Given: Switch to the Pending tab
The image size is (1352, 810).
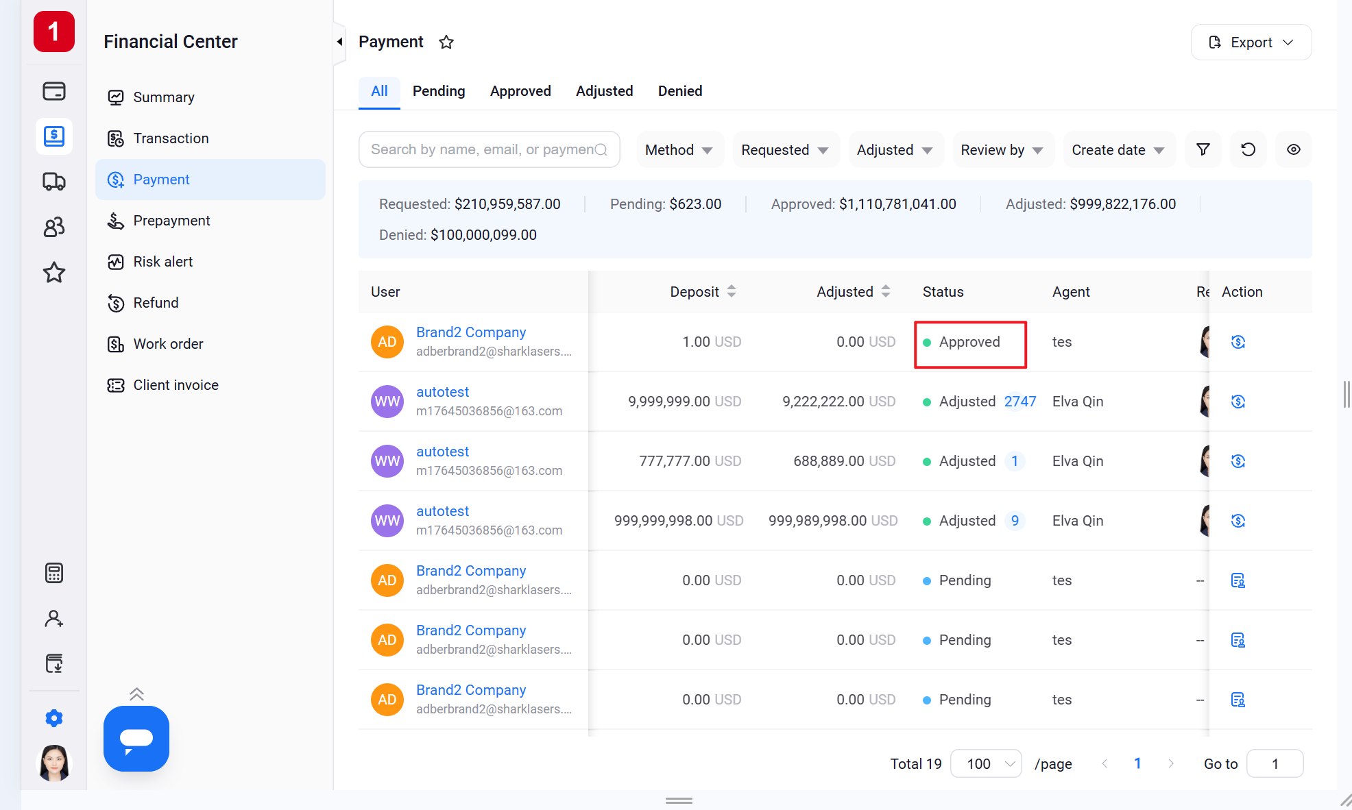Looking at the screenshot, I should pos(439,91).
